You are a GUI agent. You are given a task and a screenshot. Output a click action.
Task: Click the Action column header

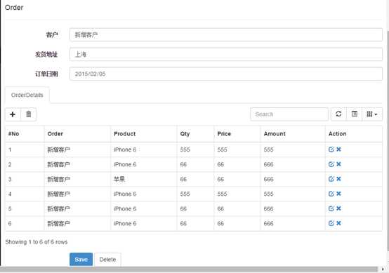(x=354, y=134)
